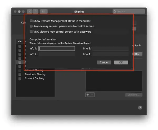Enable VNC viewers may control screen with password
158x130 pixels.
31,32
